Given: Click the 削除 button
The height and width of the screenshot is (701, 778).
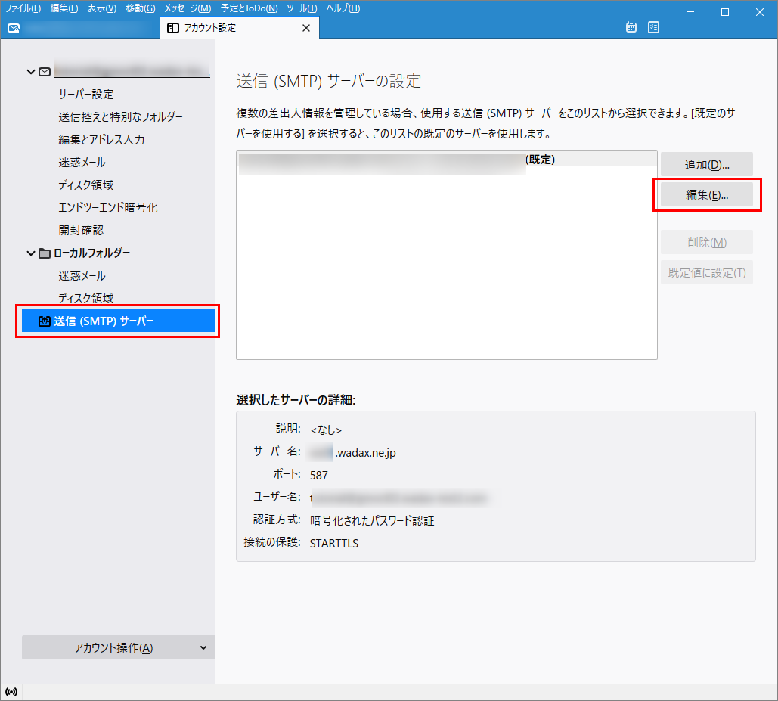Looking at the screenshot, I should [x=706, y=242].
